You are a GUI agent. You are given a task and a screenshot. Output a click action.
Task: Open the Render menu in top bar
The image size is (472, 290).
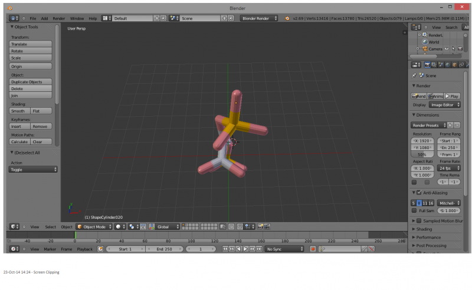click(x=59, y=18)
